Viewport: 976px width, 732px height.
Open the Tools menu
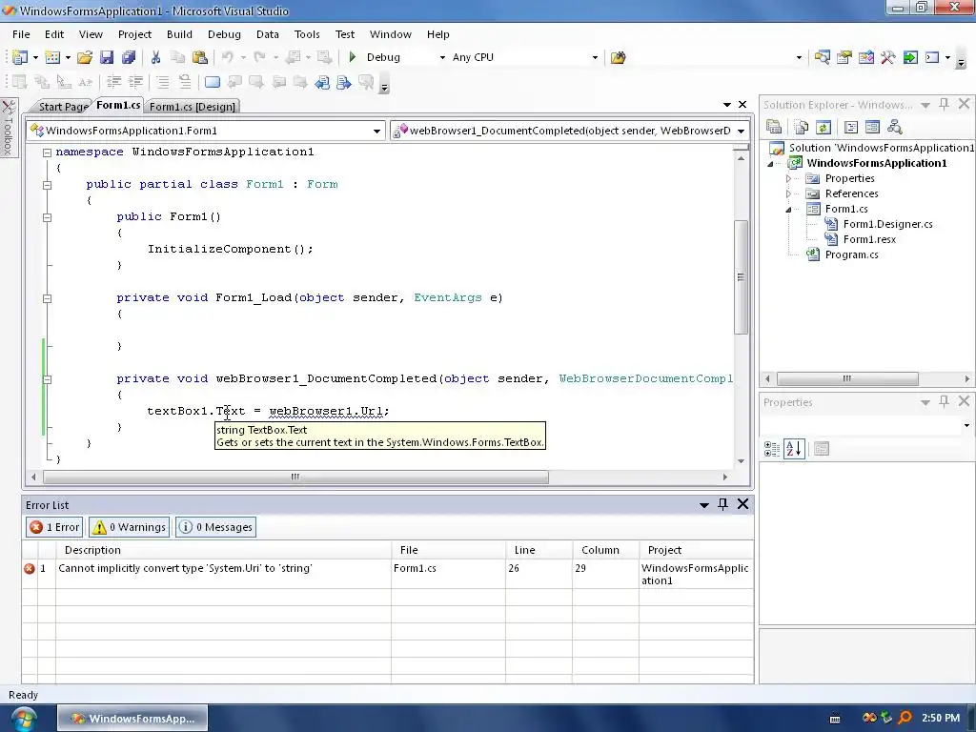(307, 34)
